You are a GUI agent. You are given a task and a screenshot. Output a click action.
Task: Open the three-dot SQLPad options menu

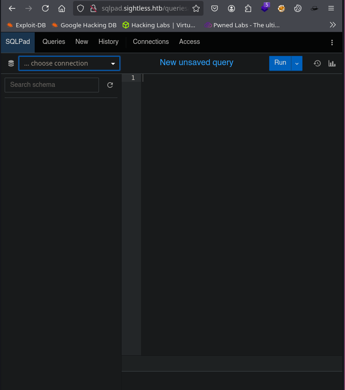[332, 43]
